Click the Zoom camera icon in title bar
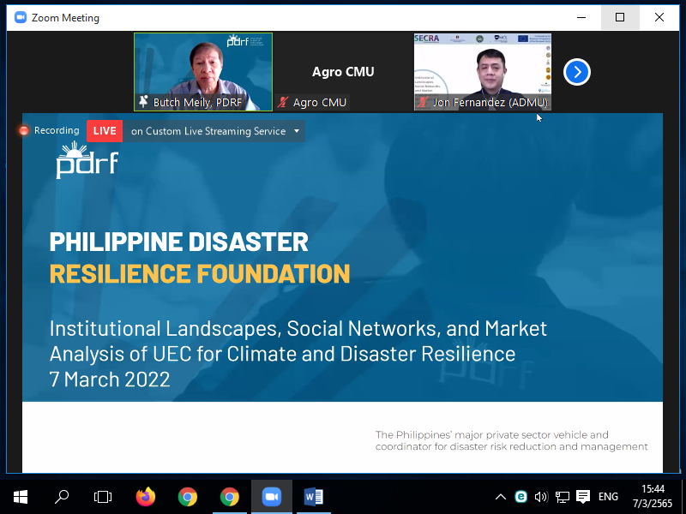The height and width of the screenshot is (514, 686). 20,17
